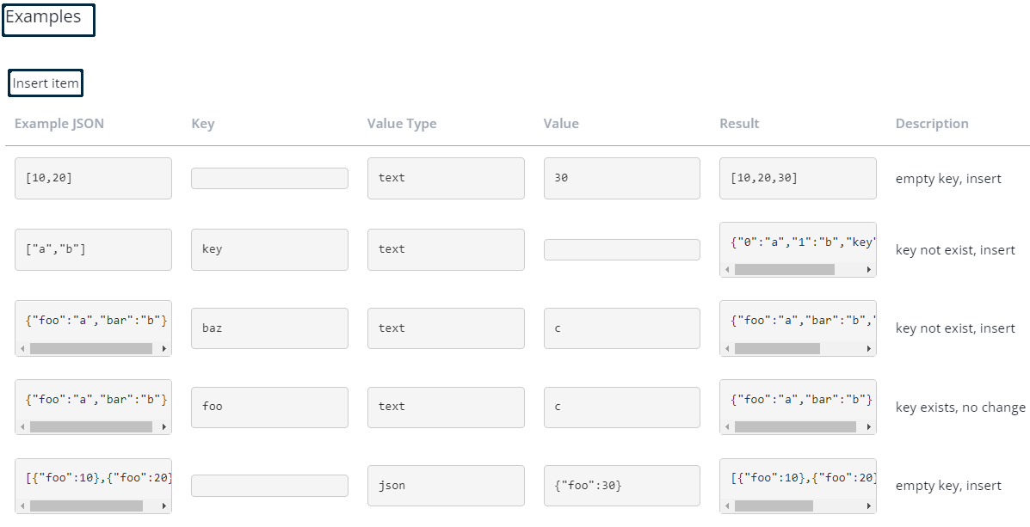The height and width of the screenshot is (527, 1030).
Task: Click the 'Example JSON' column header
Action: [x=59, y=124]
